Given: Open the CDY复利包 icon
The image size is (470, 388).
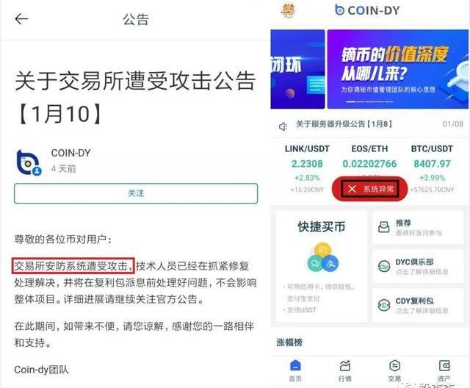Looking at the screenshot, I should [383, 305].
